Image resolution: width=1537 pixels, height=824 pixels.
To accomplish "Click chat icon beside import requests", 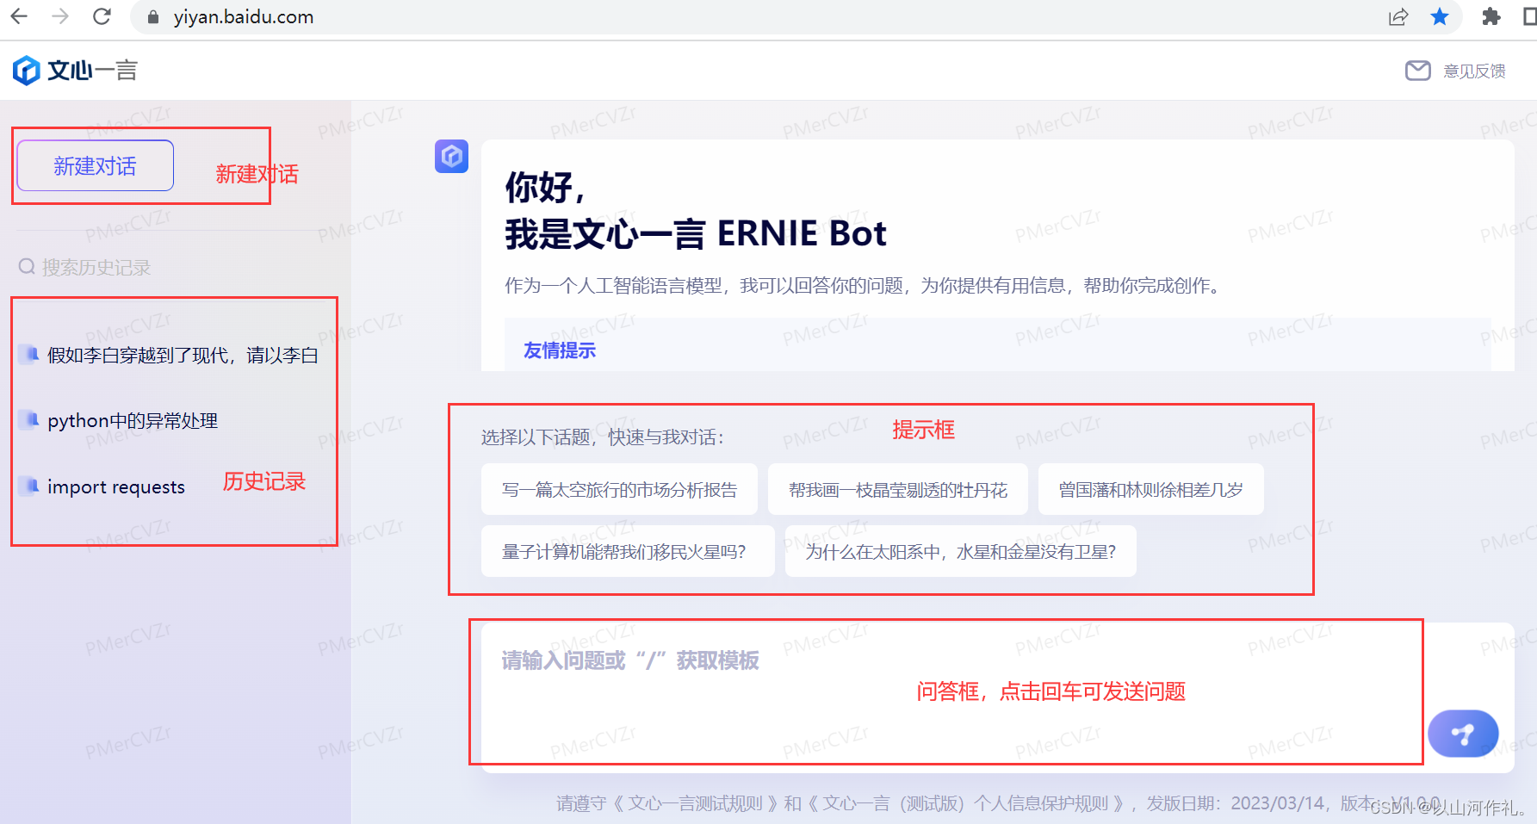I will pyautogui.click(x=29, y=486).
